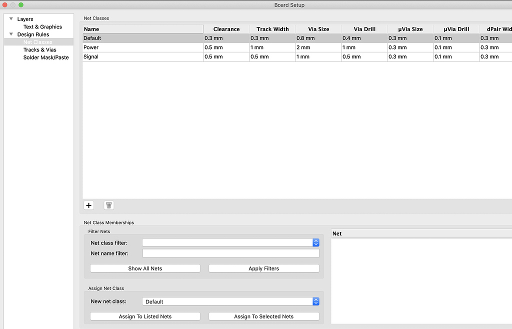Screen dimensions: 512x329
Task: Go to Solder Mask/Paste settings
Action: click(46, 57)
